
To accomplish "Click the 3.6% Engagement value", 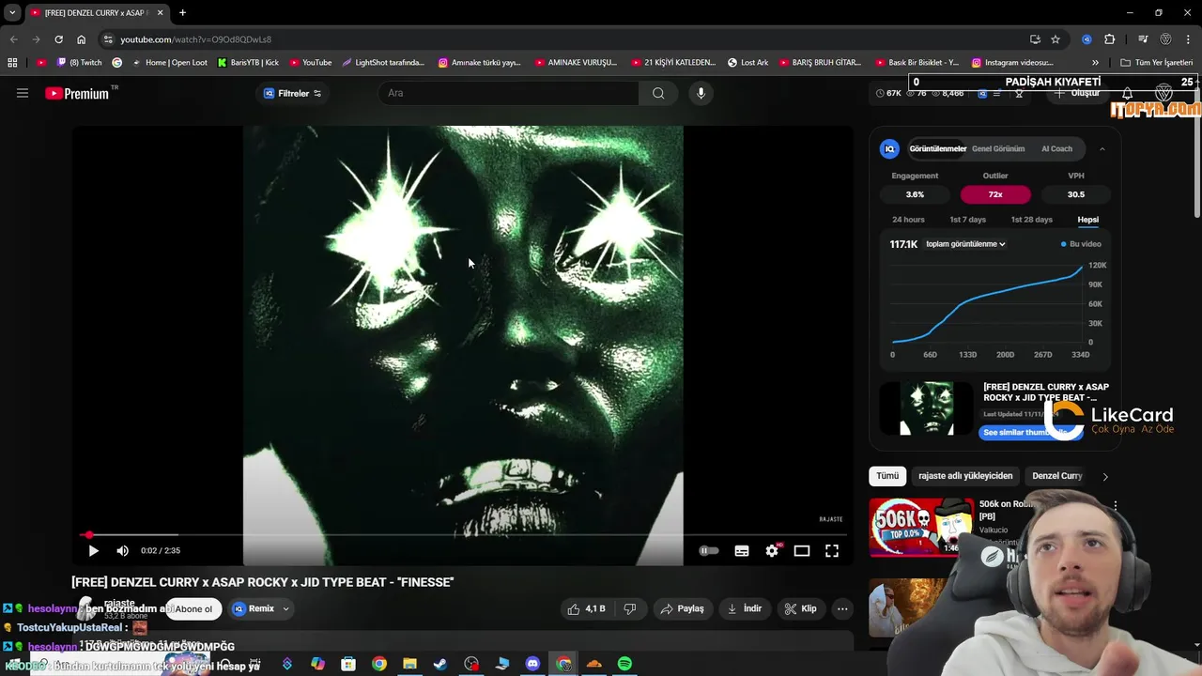I will [915, 194].
